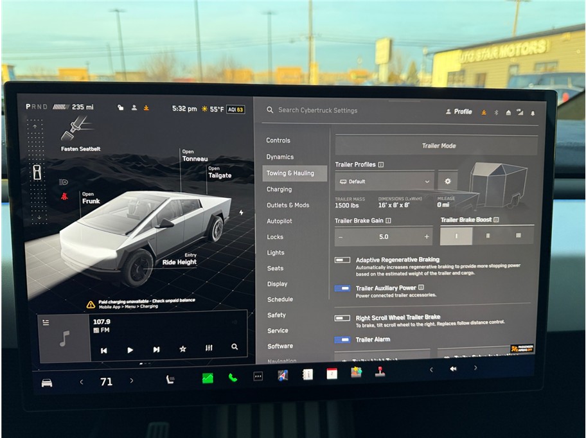The width and height of the screenshot is (586, 438).
Task: Tap Open Frunk on the truck view
Action: 91,198
